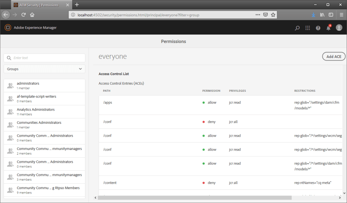Select the Analytics Administrators group
347x203 pixels.
coord(44,112)
